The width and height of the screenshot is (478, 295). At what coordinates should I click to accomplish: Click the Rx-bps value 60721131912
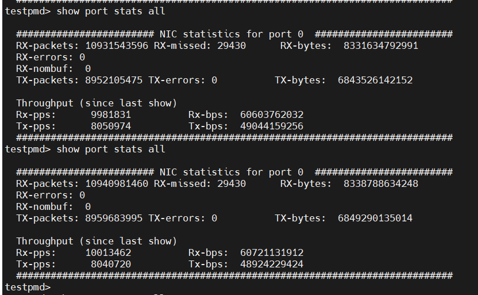272,252
